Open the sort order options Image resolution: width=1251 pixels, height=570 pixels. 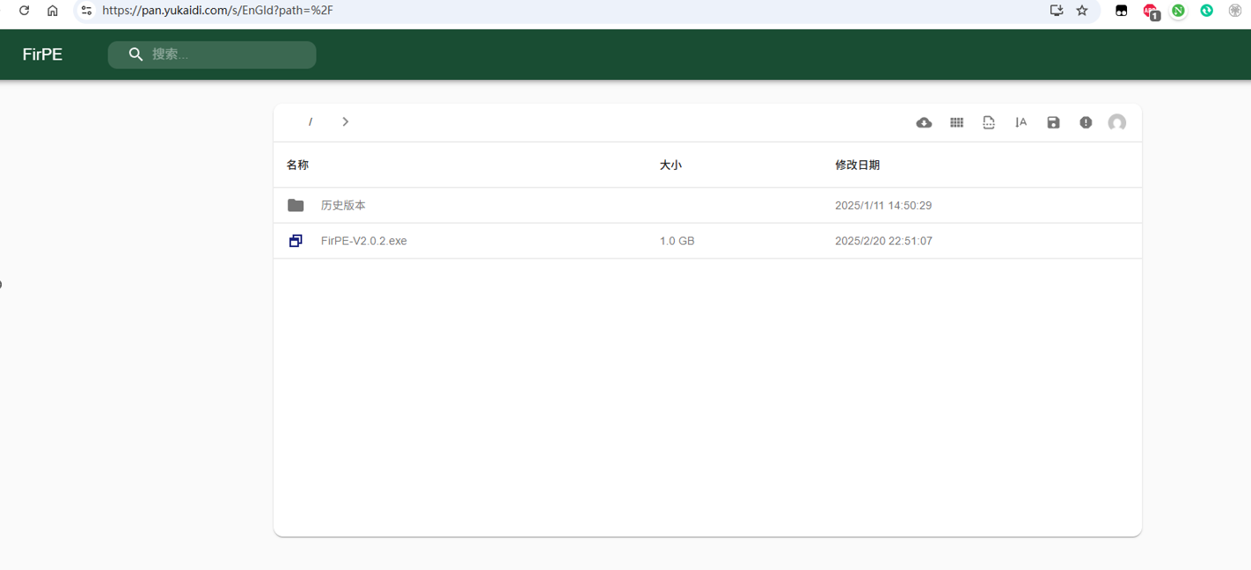[1021, 122]
